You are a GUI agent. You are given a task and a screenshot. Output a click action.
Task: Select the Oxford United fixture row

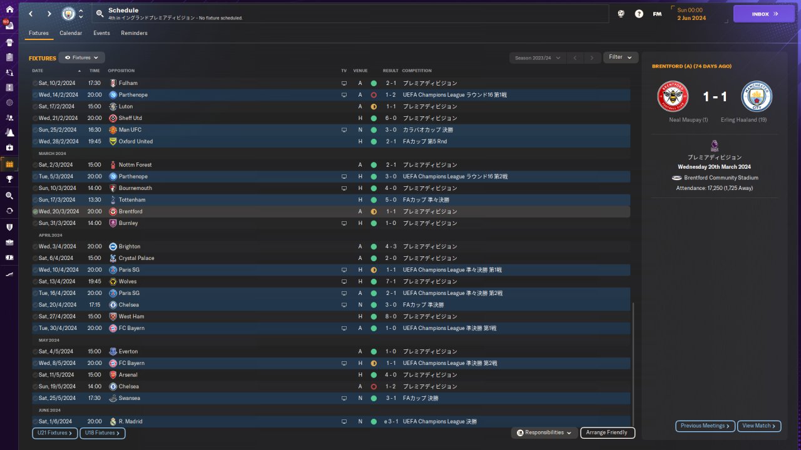[x=330, y=141]
